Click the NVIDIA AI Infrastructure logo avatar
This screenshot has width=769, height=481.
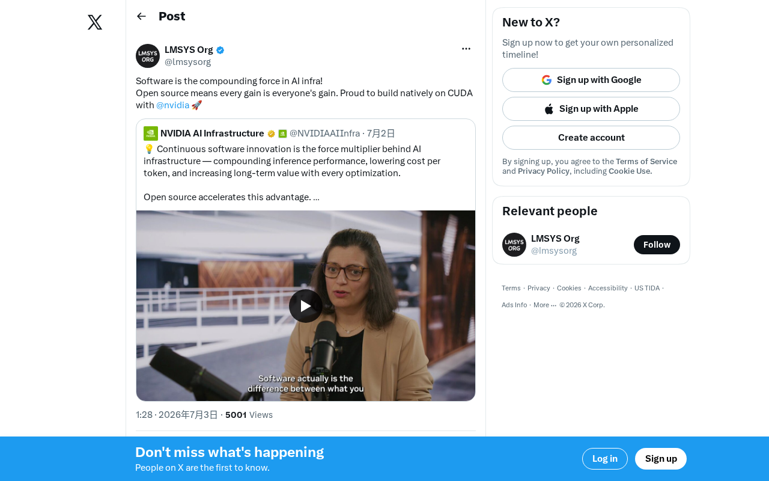point(151,133)
